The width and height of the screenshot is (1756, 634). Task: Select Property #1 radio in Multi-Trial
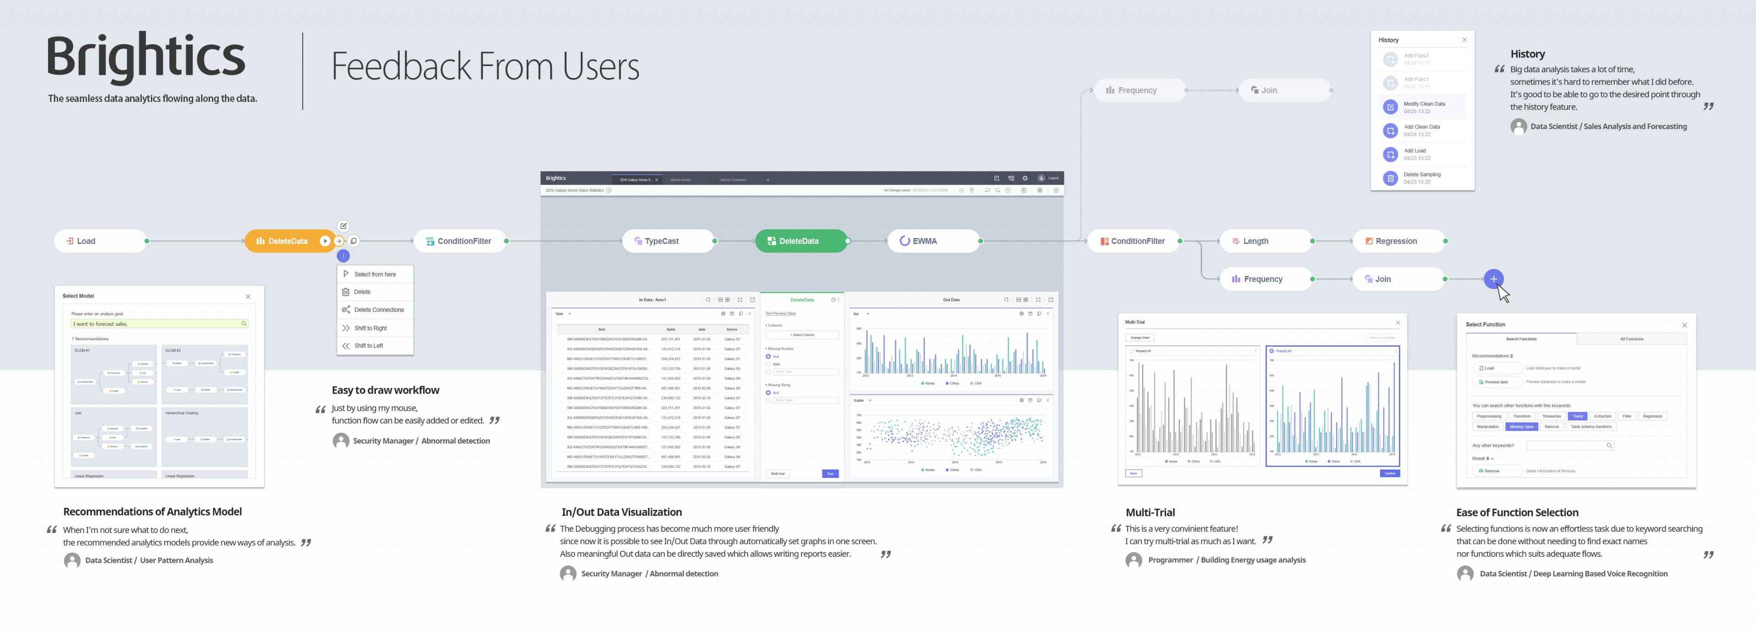[x=1132, y=351]
